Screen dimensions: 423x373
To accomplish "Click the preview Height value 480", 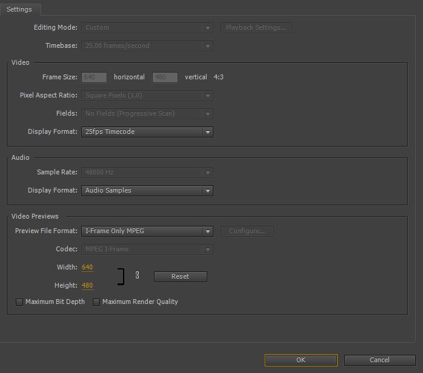I will [87, 285].
